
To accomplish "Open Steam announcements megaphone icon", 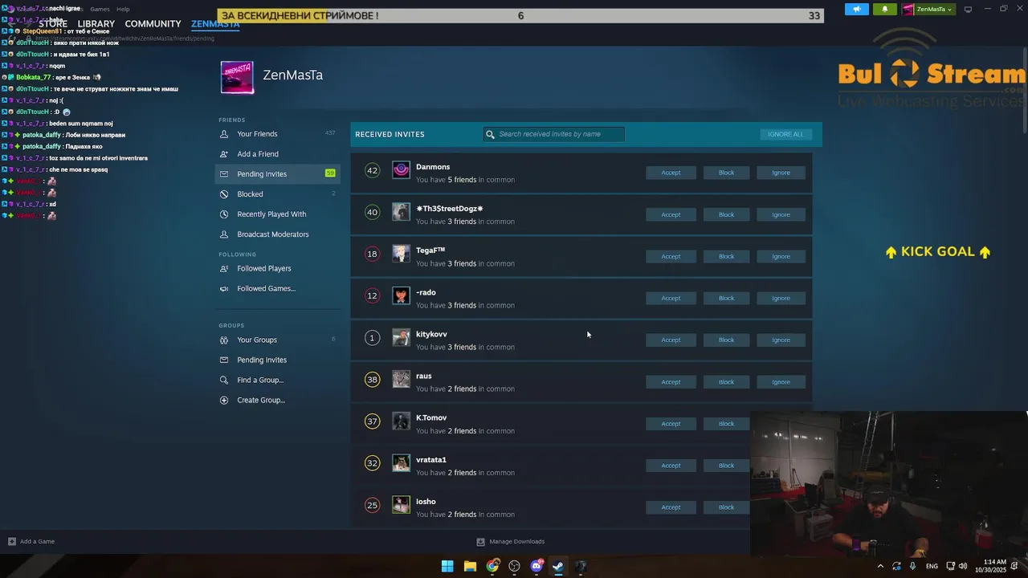I will pos(857,9).
